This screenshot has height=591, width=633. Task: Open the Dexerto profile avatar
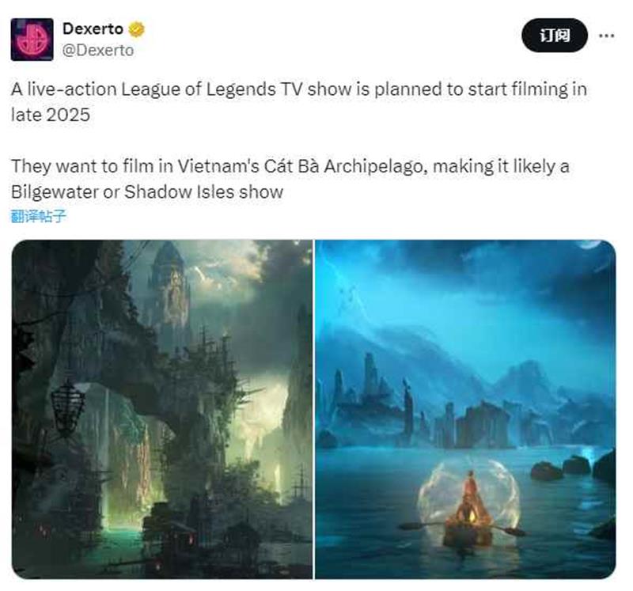[32, 40]
